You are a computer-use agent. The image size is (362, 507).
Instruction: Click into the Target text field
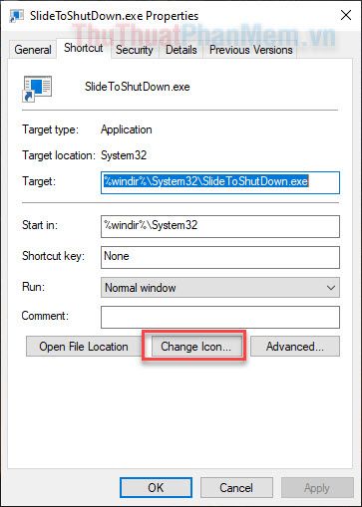click(220, 182)
